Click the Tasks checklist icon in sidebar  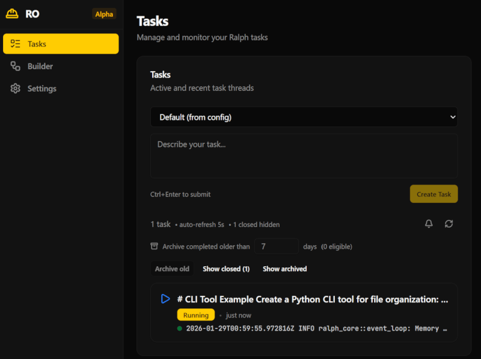(x=16, y=44)
